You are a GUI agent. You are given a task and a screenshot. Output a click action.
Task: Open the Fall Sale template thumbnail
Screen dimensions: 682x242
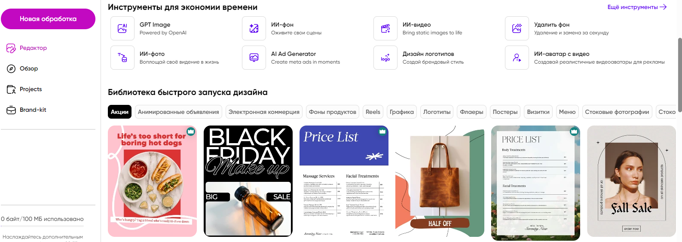631,181
